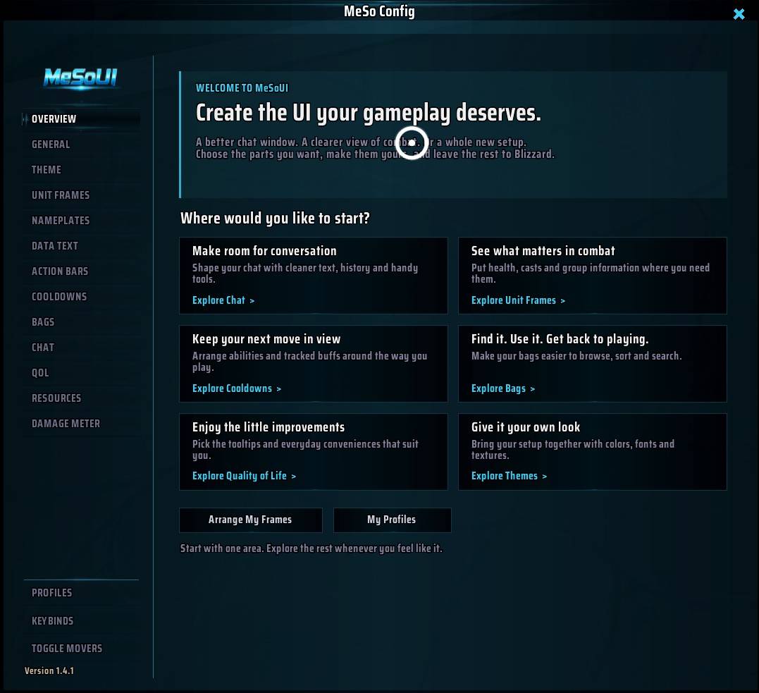759x693 pixels.
Task: Select Cooldowns in the sidebar
Action: 81,296
